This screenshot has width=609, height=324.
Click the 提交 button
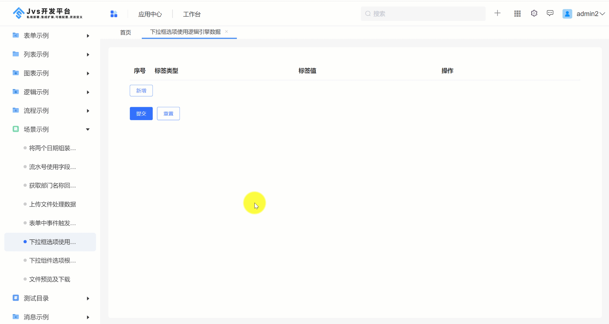[x=141, y=113]
